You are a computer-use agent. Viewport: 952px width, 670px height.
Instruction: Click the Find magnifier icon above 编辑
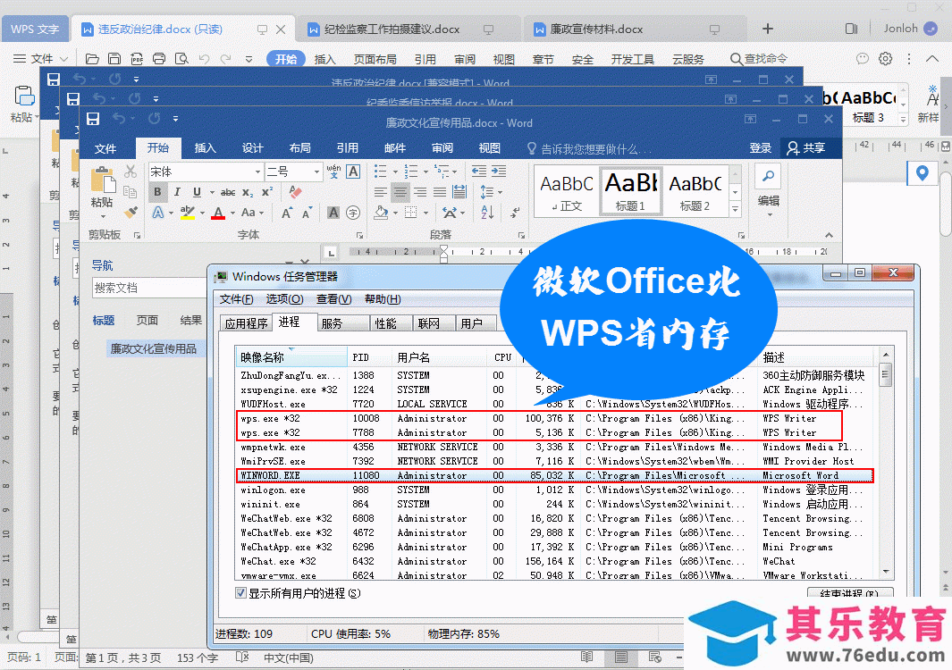pyautogui.click(x=768, y=176)
